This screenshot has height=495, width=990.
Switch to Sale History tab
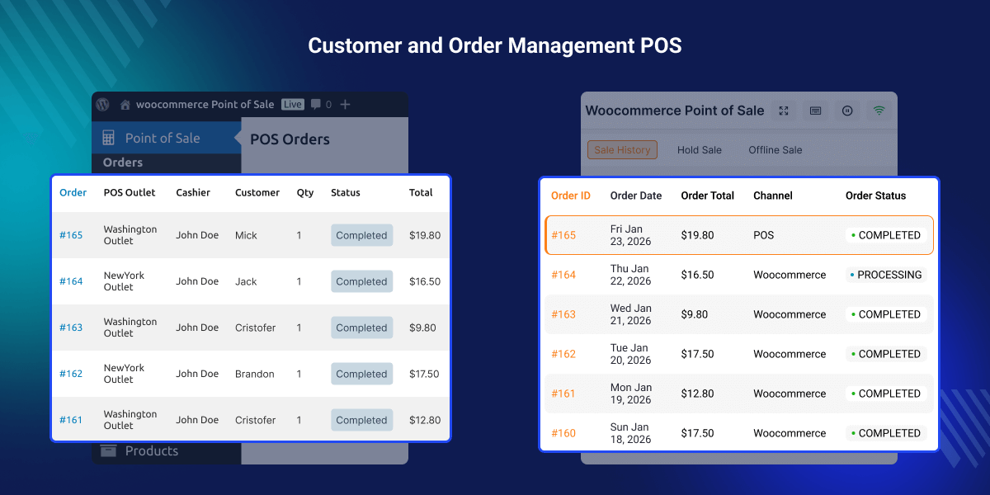(622, 150)
